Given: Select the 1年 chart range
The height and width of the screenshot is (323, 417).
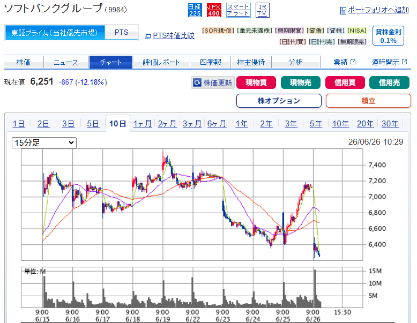Looking at the screenshot, I should pyautogui.click(x=242, y=124).
